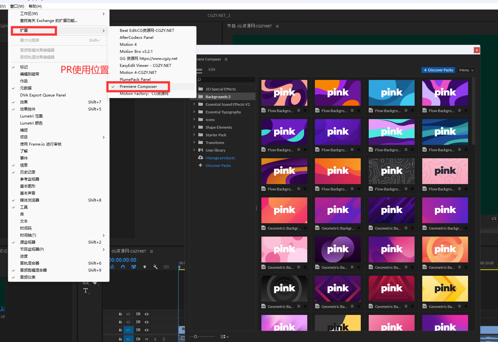Screen dimensions: 498x342
Task: Toggle V3 track output eye icon
Action: pyautogui.click(x=147, y=314)
